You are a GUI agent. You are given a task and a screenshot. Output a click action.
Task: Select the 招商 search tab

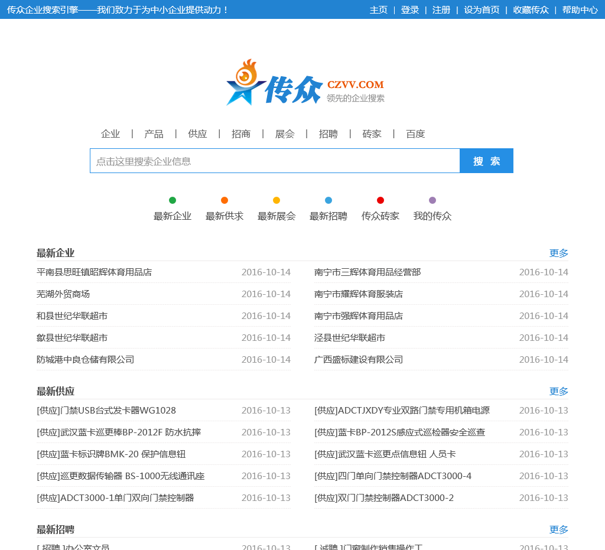(241, 134)
